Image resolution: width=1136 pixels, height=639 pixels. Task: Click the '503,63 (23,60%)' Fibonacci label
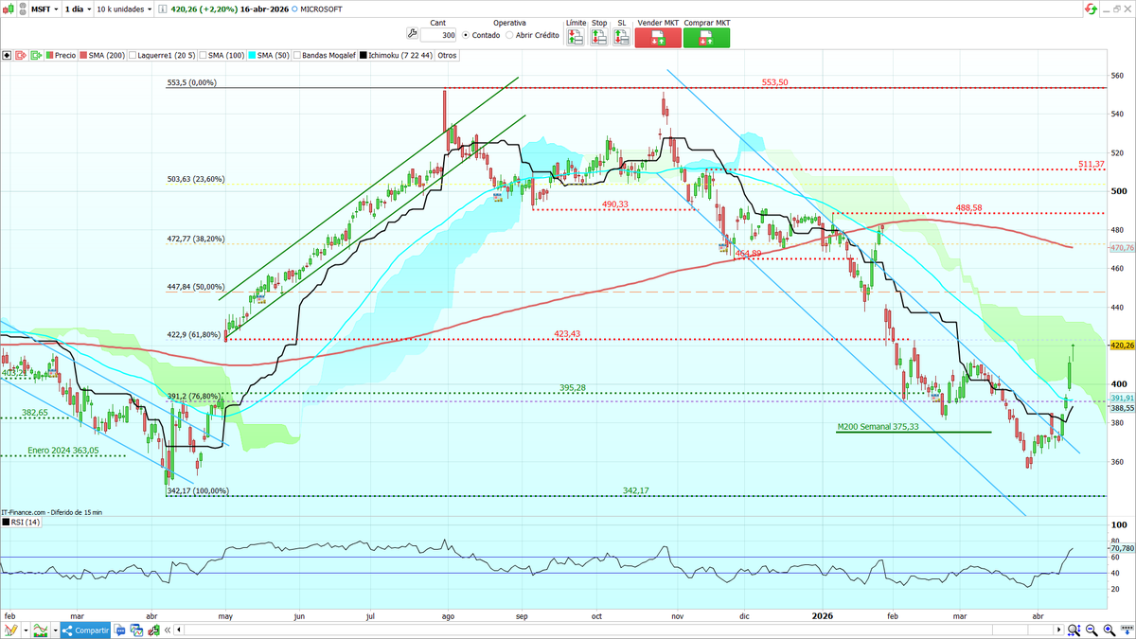pyautogui.click(x=195, y=179)
